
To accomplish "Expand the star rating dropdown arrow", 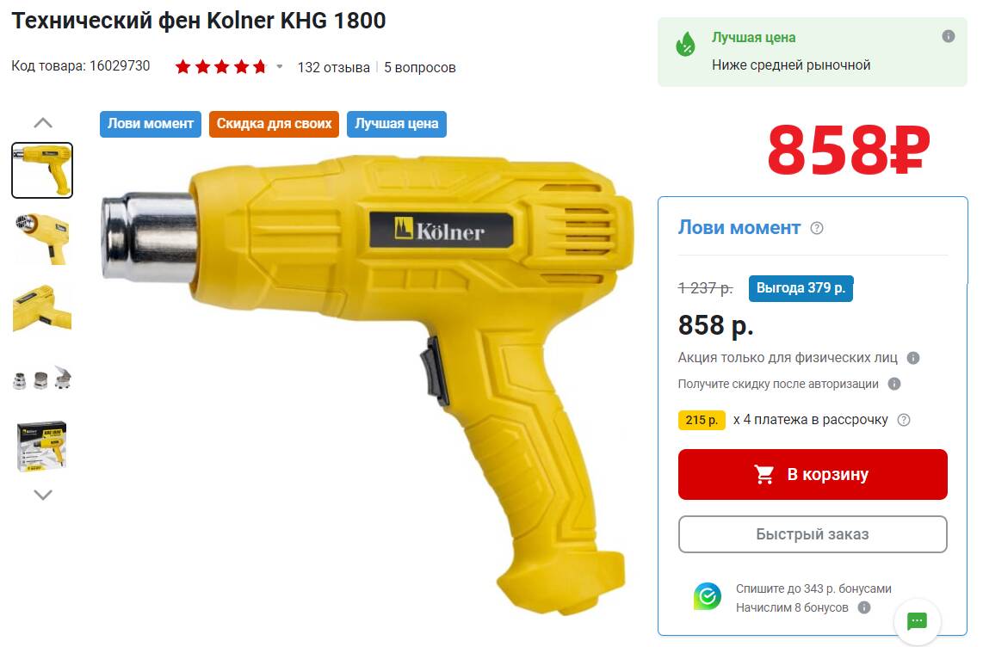I will click(280, 66).
